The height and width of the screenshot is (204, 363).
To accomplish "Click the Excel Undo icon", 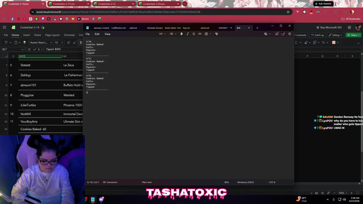I will pos(6,42).
